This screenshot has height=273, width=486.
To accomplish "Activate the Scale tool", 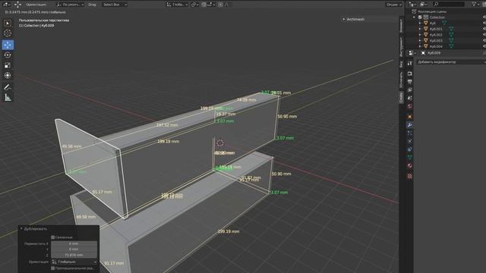I will click(x=8, y=65).
